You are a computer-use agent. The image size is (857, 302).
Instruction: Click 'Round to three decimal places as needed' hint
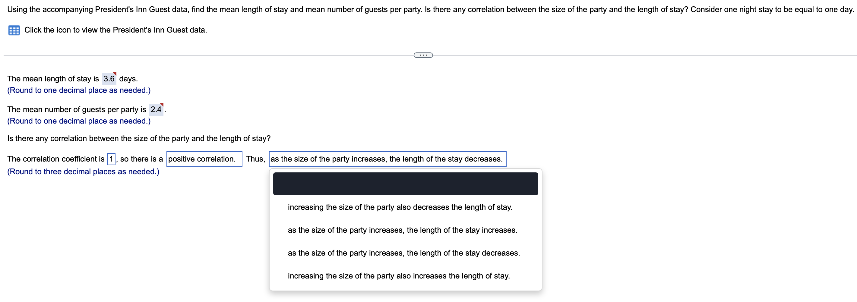(83, 171)
